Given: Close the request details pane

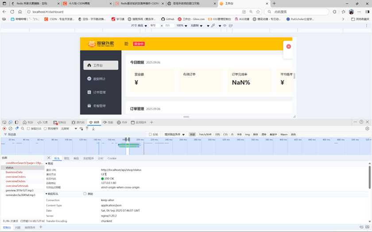Looking at the screenshot, I should (49, 158).
